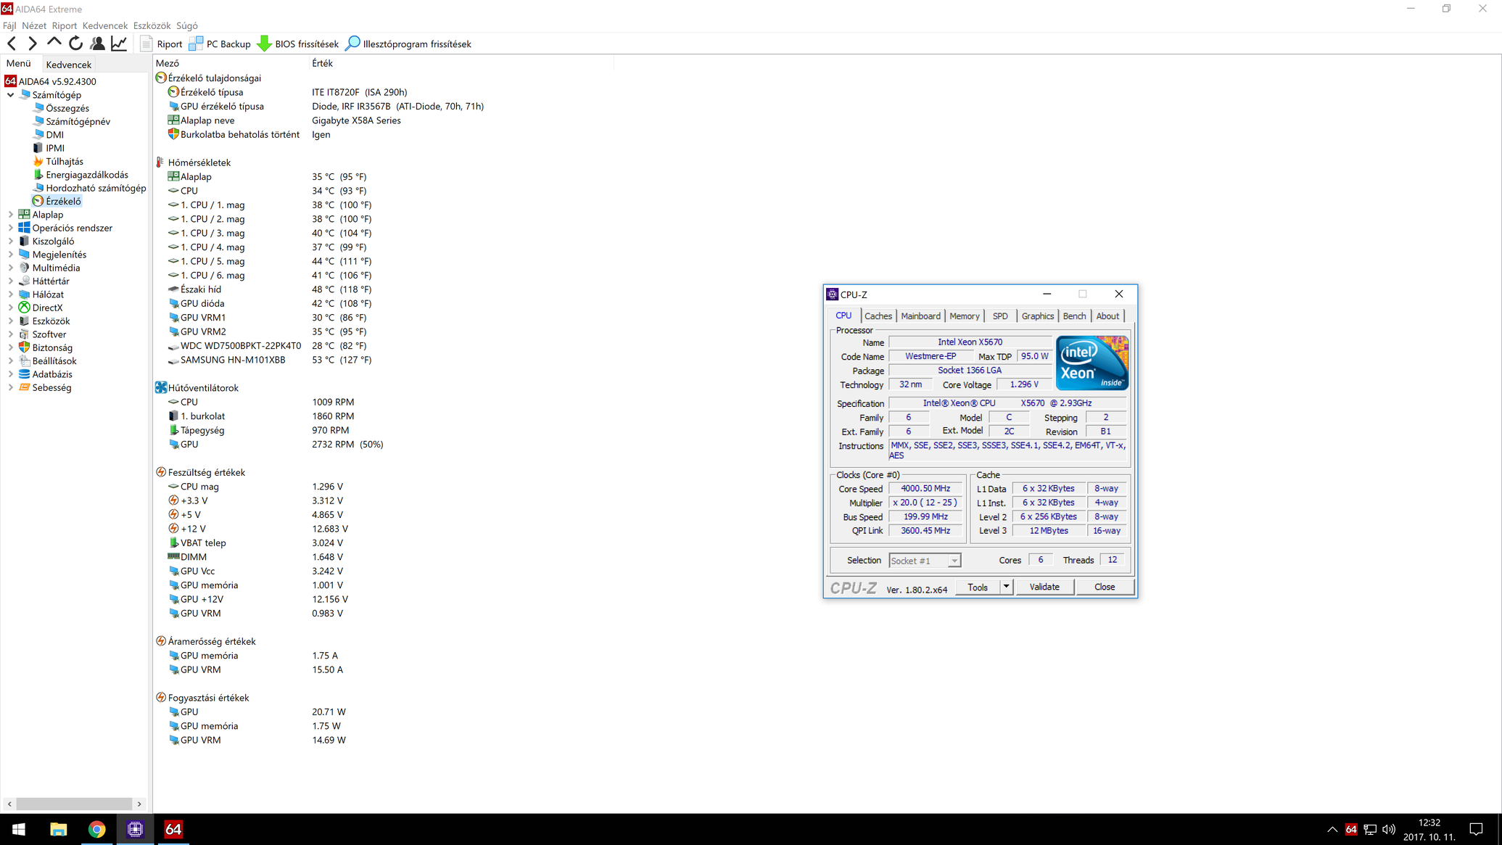Switch to Graphics tab in CPU-Z

click(x=1037, y=316)
